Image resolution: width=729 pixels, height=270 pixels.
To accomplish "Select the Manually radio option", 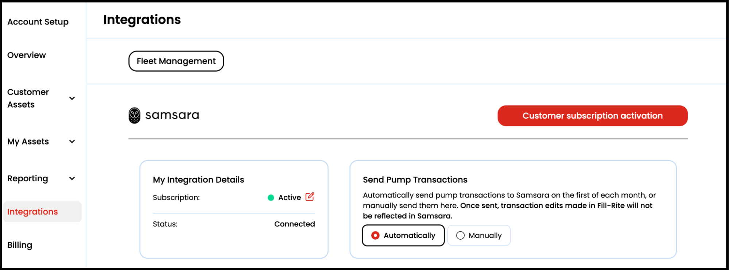I will (x=461, y=235).
